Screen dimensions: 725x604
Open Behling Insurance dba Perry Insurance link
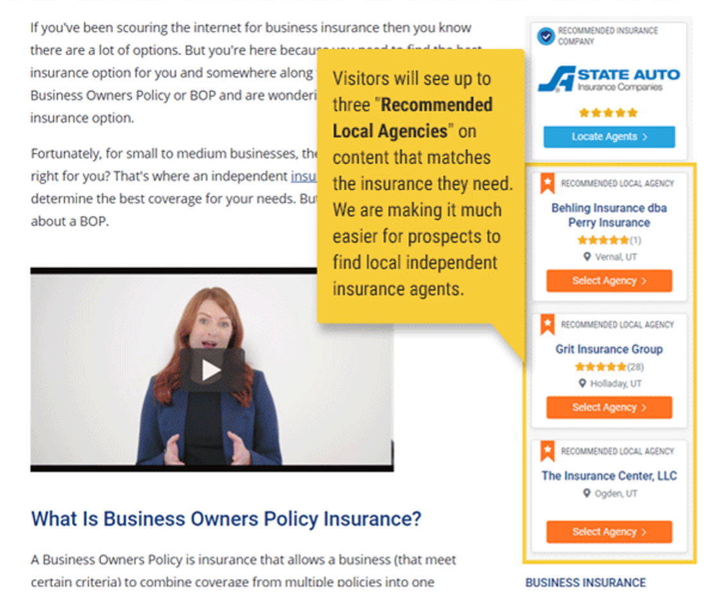click(x=609, y=215)
